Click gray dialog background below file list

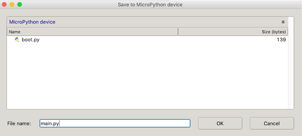(x=150, y=113)
